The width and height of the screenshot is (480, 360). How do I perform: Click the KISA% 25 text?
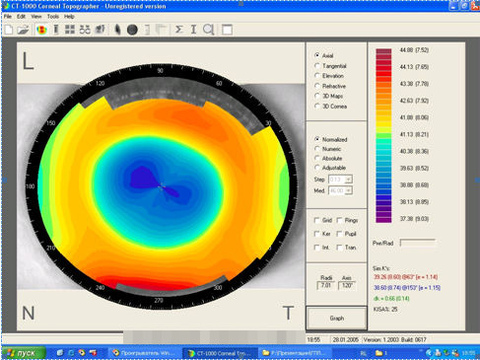(385, 309)
